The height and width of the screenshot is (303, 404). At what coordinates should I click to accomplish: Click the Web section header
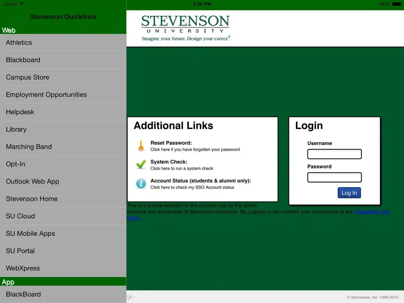(x=63, y=30)
